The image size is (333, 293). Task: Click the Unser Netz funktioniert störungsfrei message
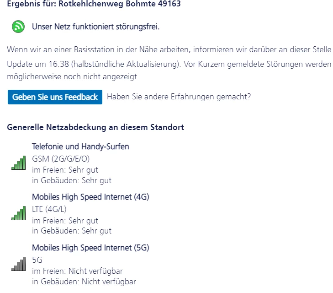point(95,27)
